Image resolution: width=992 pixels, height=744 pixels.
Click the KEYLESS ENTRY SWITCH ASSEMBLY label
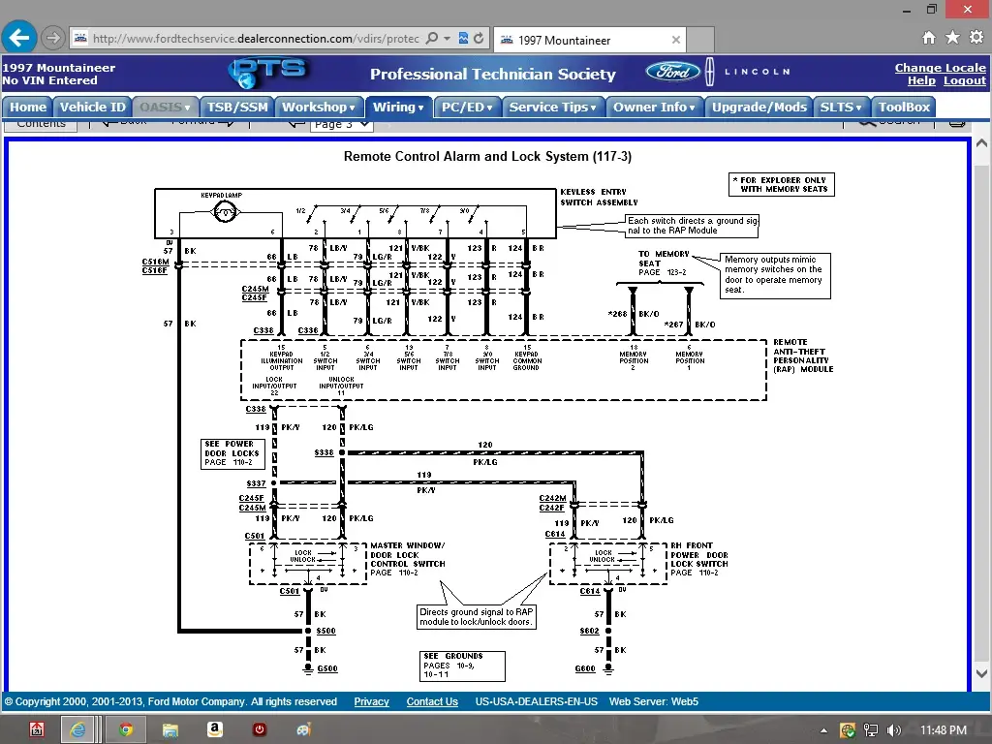(x=599, y=197)
